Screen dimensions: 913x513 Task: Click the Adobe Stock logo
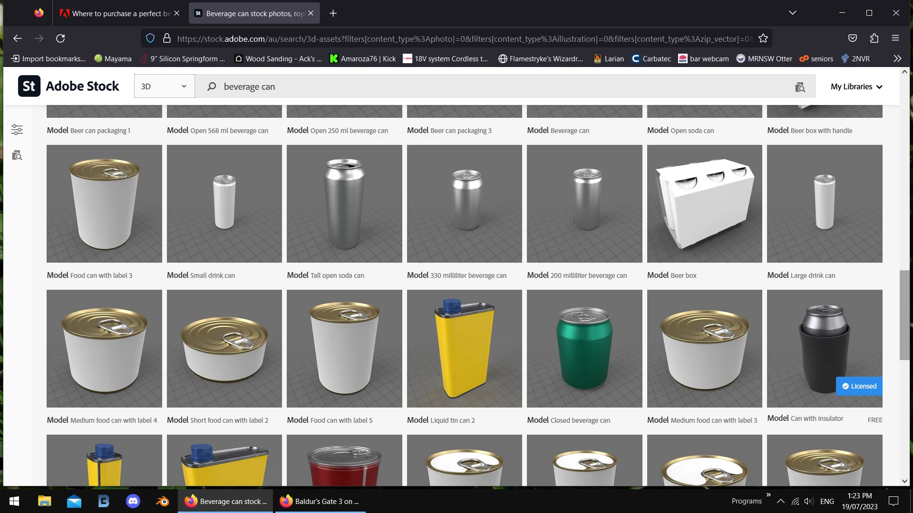pyautogui.click(x=69, y=86)
